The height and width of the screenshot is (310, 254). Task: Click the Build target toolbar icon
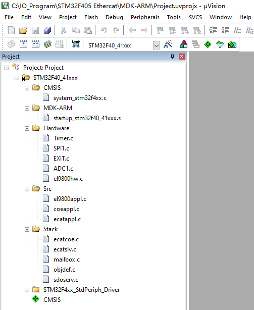[24, 44]
